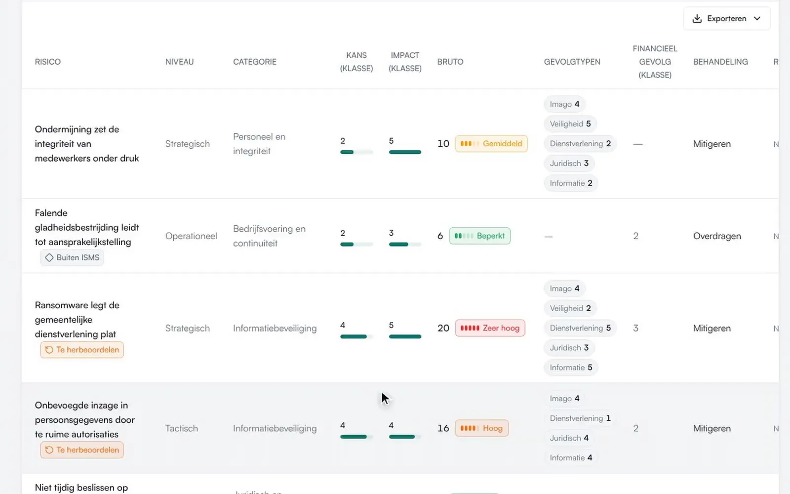
Task: Sort by the CATEGORIE column header
Action: coord(255,62)
